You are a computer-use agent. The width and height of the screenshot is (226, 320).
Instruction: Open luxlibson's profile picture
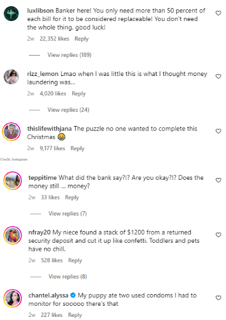coord(11,14)
